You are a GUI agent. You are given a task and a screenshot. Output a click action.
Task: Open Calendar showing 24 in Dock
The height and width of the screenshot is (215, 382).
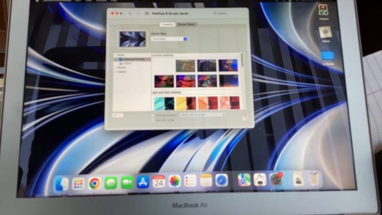159,182
